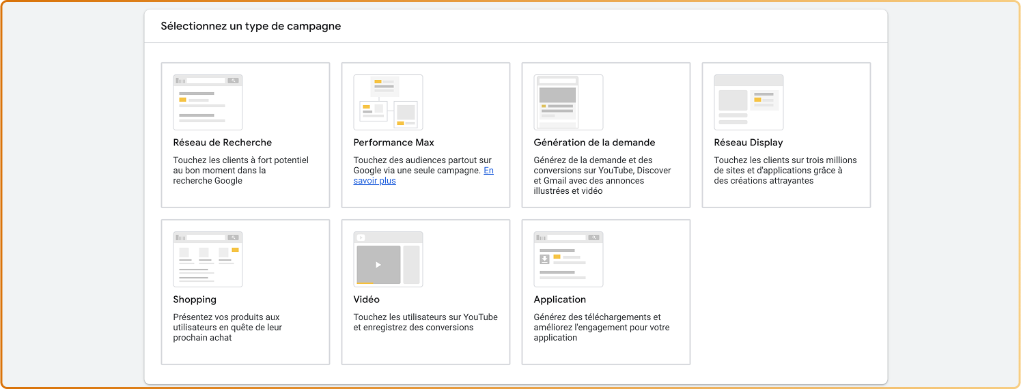
Task: Click the Shopping campaign illustration icon
Action: click(x=208, y=259)
